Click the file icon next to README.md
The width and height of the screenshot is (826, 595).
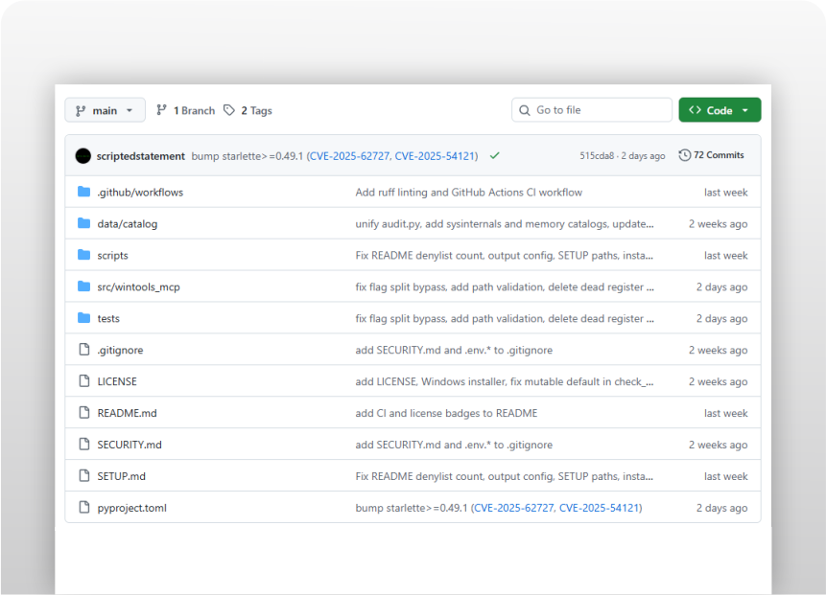(83, 412)
